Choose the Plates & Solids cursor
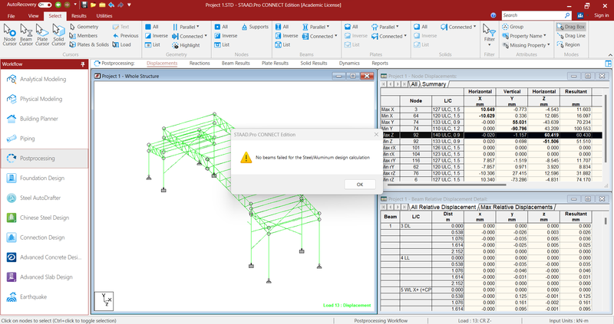The width and height of the screenshot is (614, 324). click(x=89, y=44)
